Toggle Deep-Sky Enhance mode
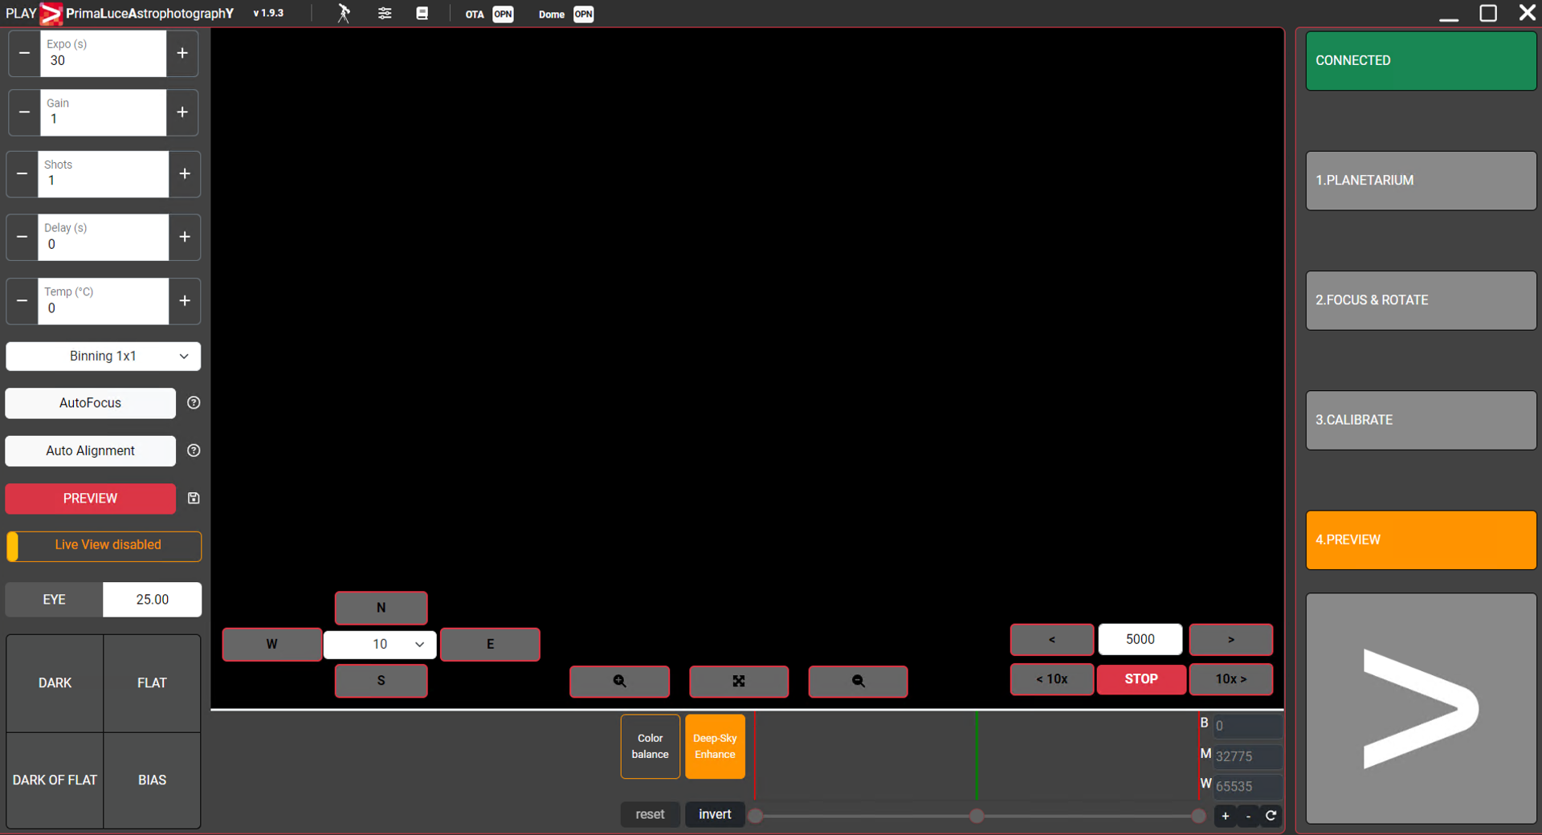The height and width of the screenshot is (835, 1542). (x=715, y=747)
